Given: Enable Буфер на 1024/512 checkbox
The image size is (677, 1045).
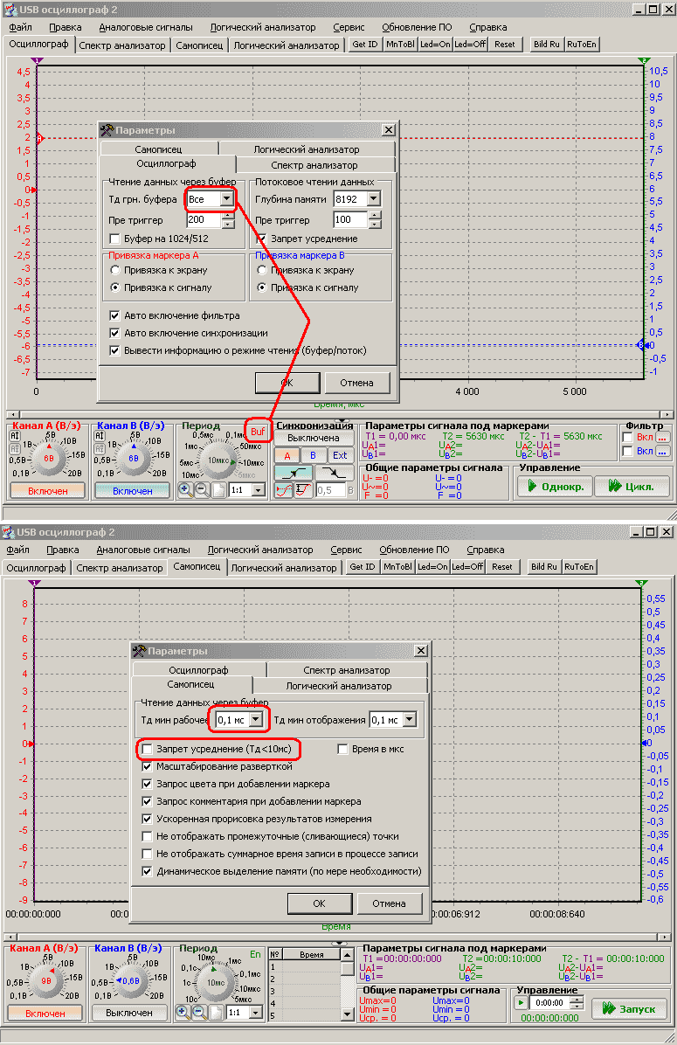Looking at the screenshot, I should (114, 239).
